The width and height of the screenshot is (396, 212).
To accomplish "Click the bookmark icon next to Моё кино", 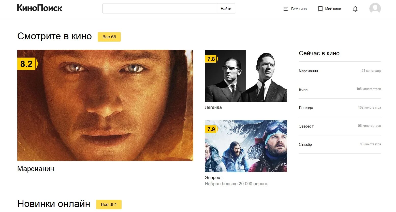I will coord(320,9).
